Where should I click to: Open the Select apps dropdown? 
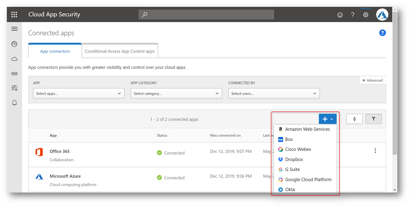click(x=79, y=93)
